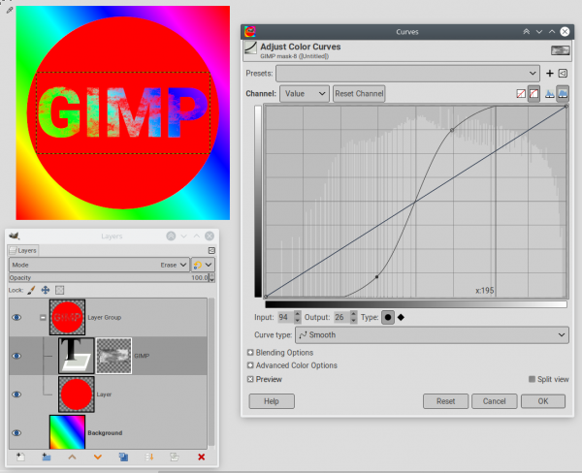Screen dimensions: 582x473
Task: Open the Channel Value dropdown
Action: pyautogui.click(x=304, y=93)
